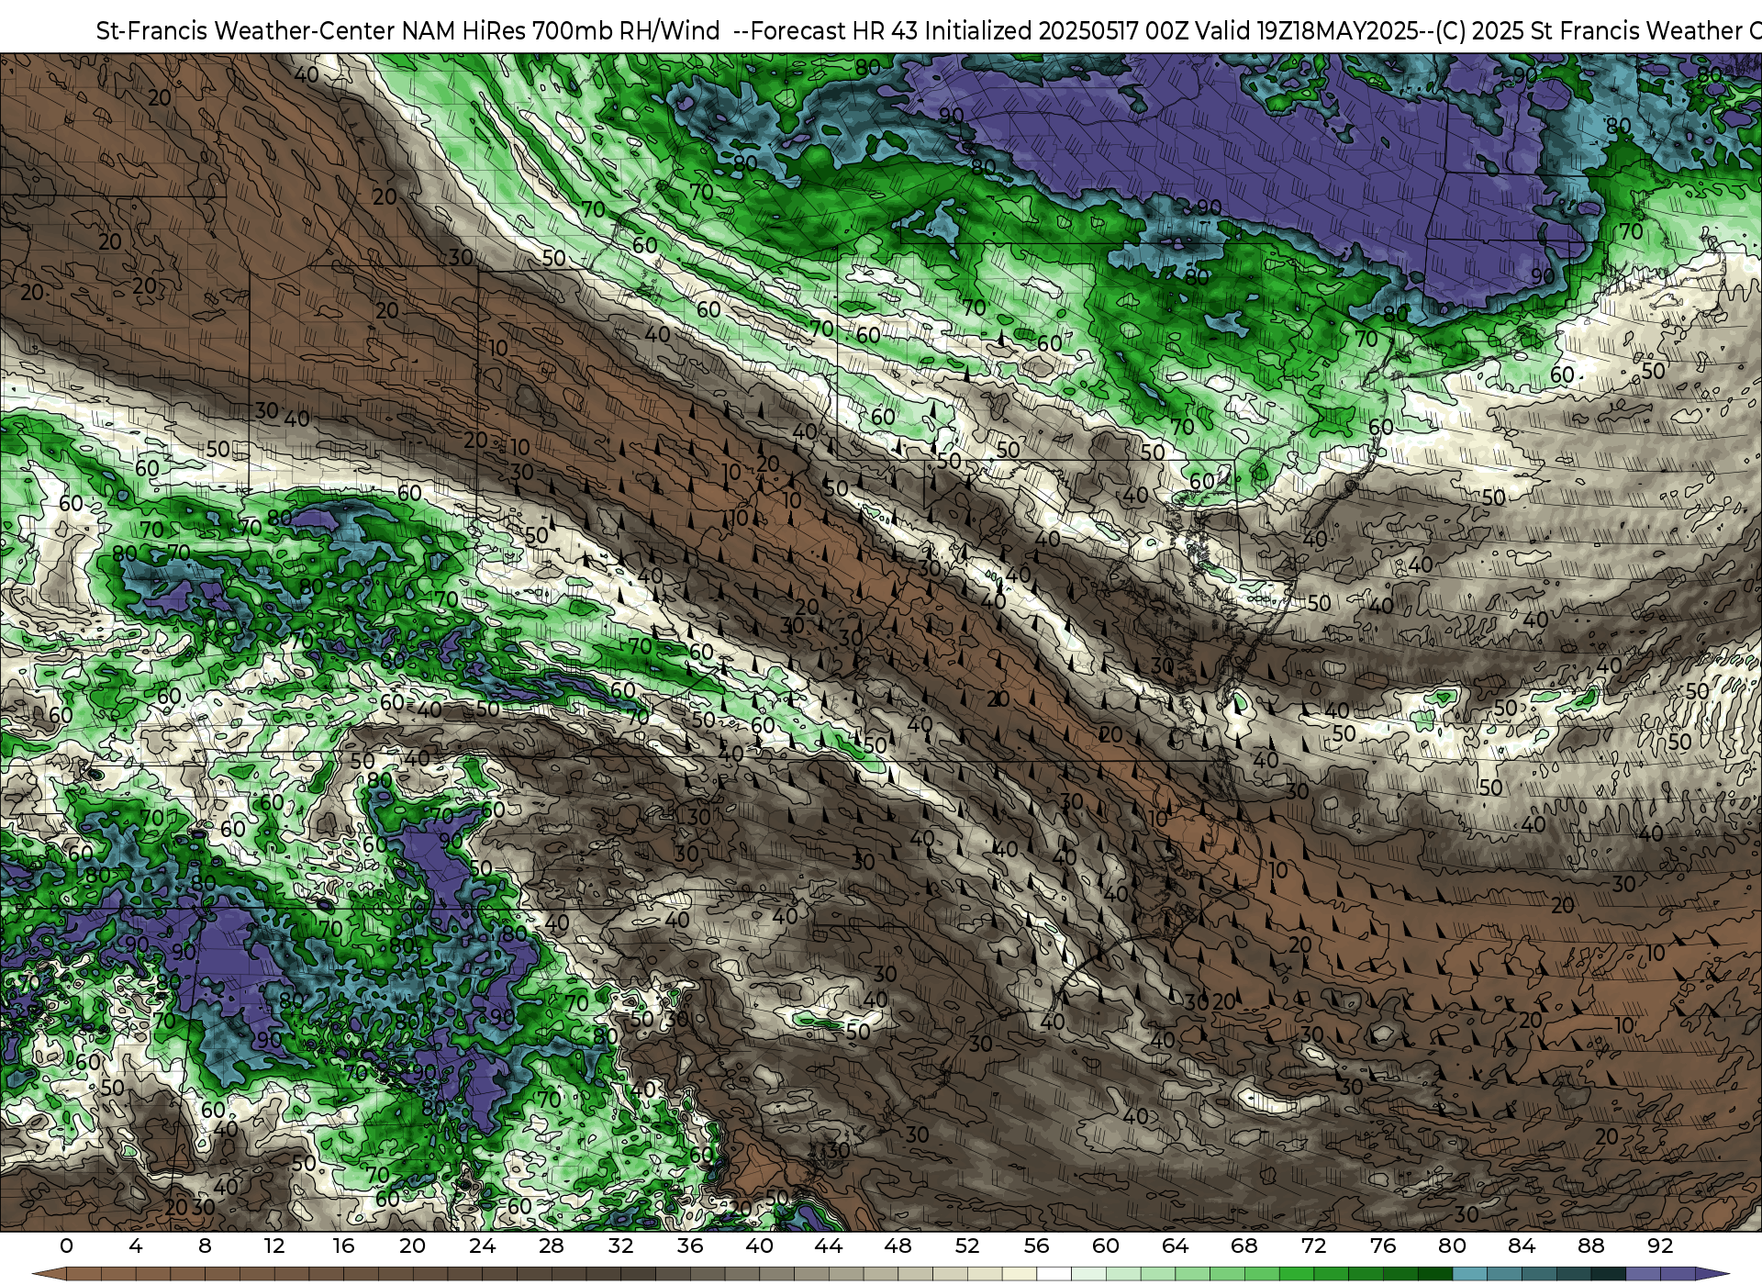
Task: Click the 72 label on the colorbar
Action: pos(1313,1246)
